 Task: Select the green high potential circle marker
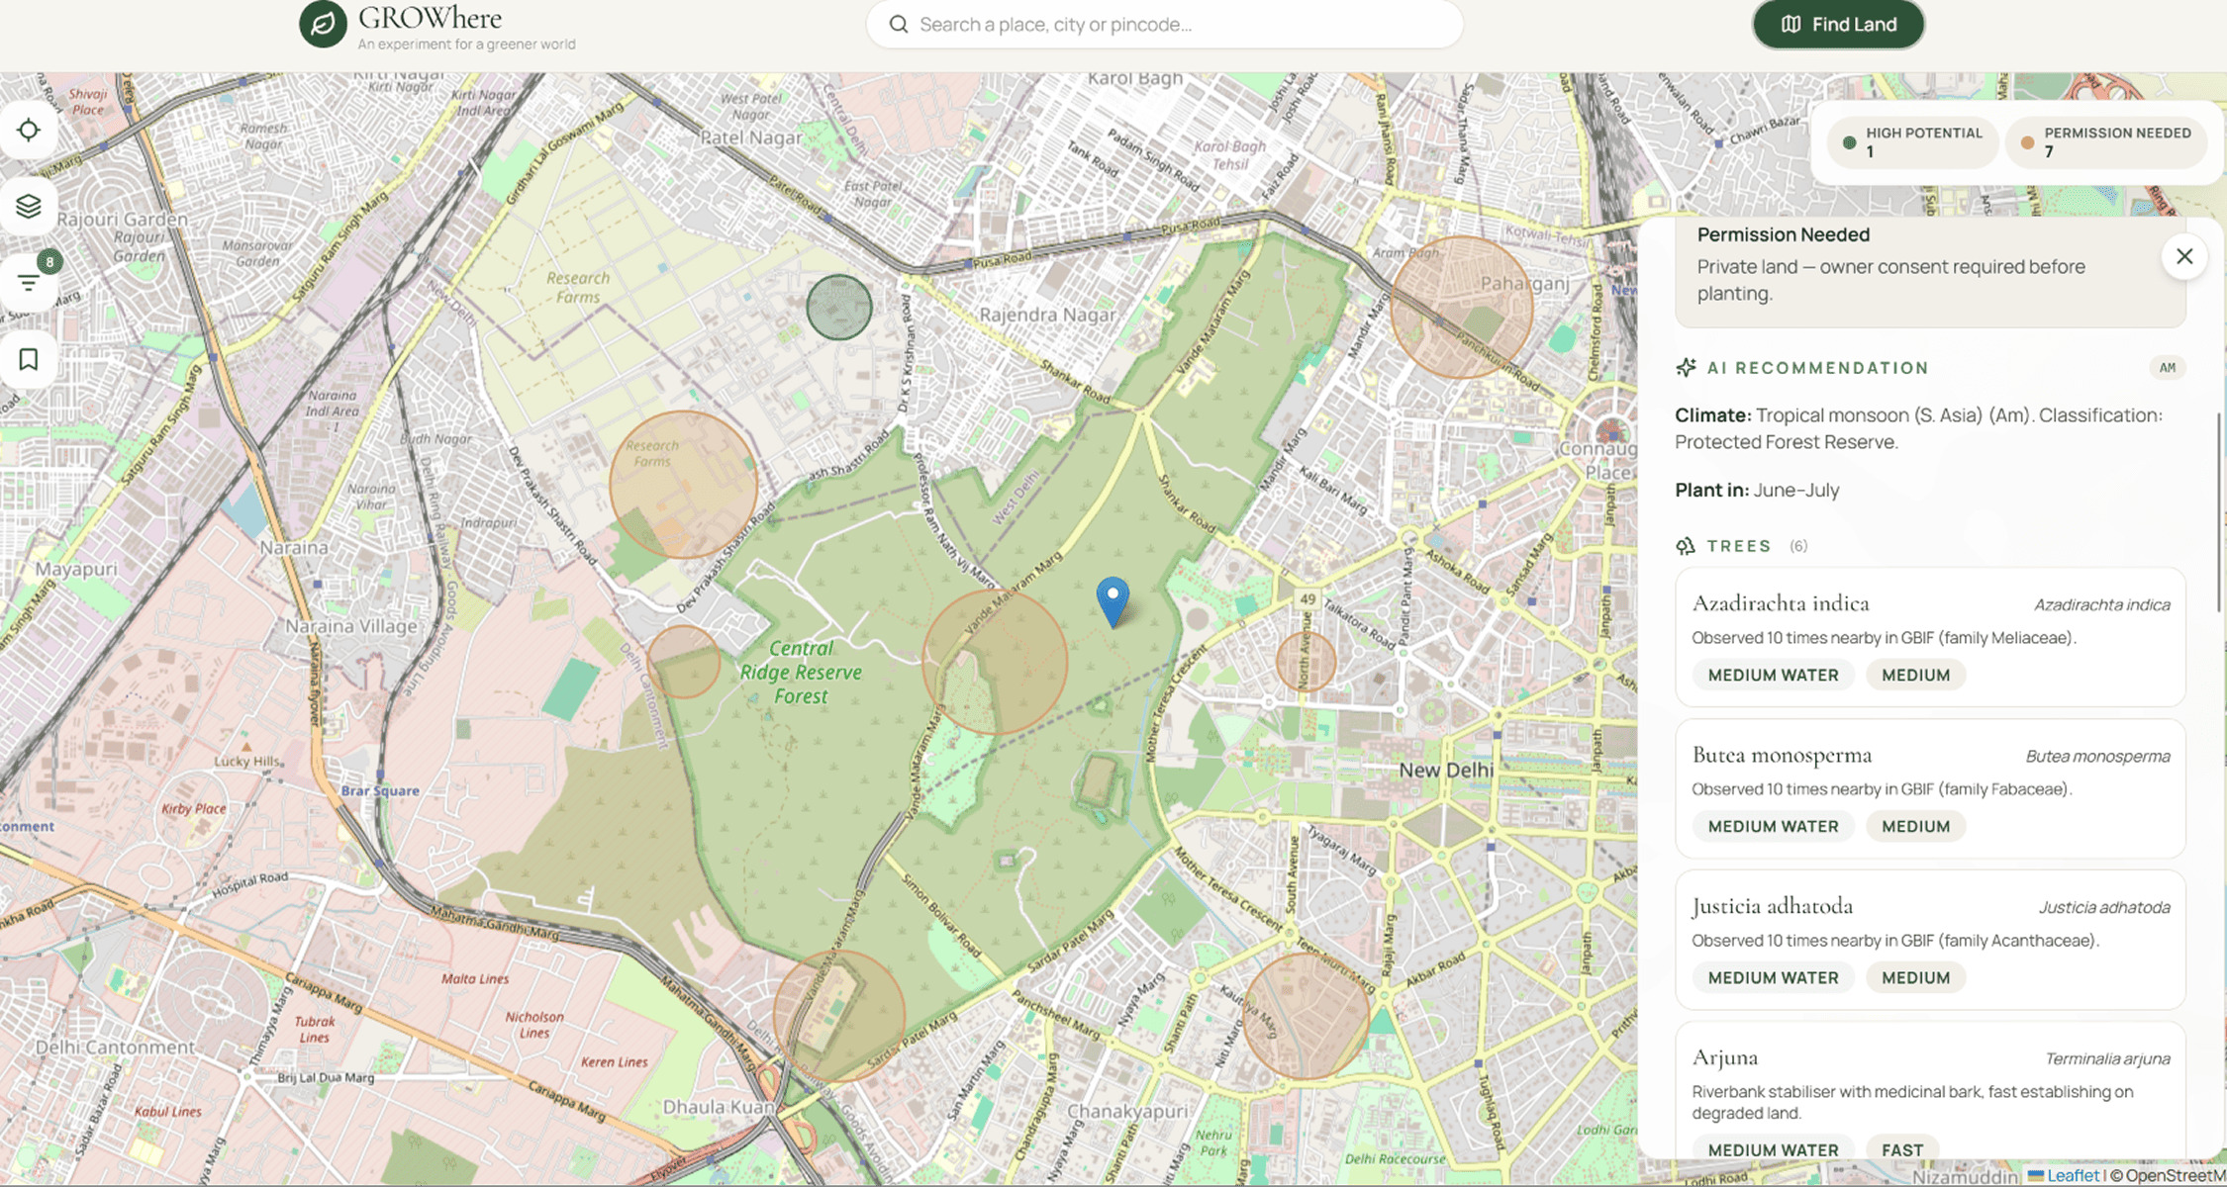pyautogui.click(x=838, y=308)
